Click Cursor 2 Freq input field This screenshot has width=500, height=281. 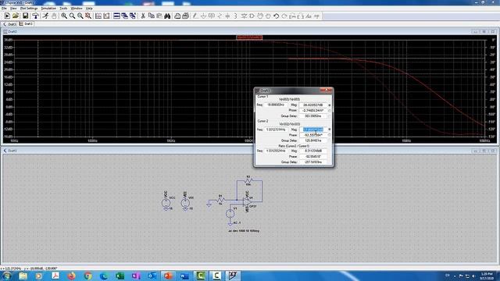tap(276, 130)
